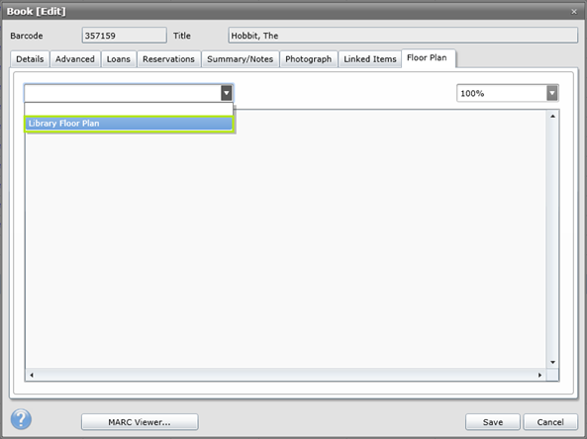This screenshot has width=587, height=439.
Task: Show the Reservations tab
Action: 168,59
